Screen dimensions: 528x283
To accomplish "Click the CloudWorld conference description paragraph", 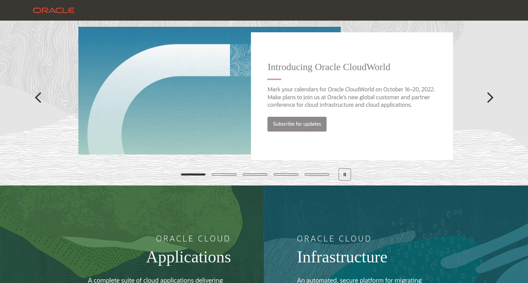I will (x=351, y=97).
